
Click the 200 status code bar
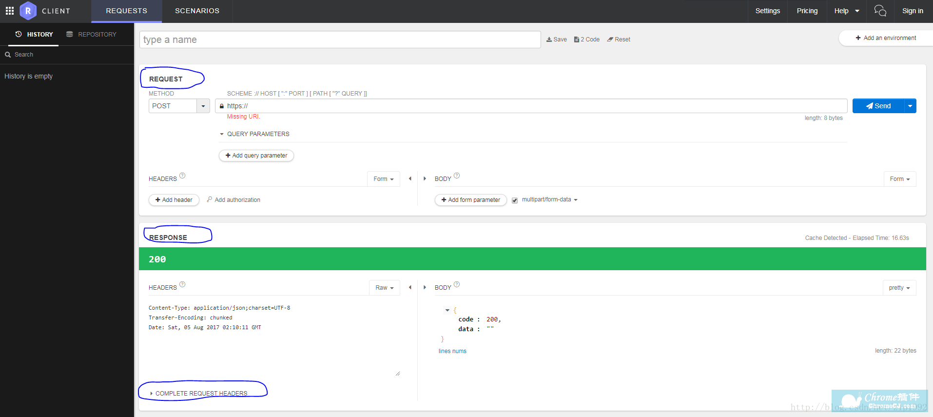click(x=532, y=259)
